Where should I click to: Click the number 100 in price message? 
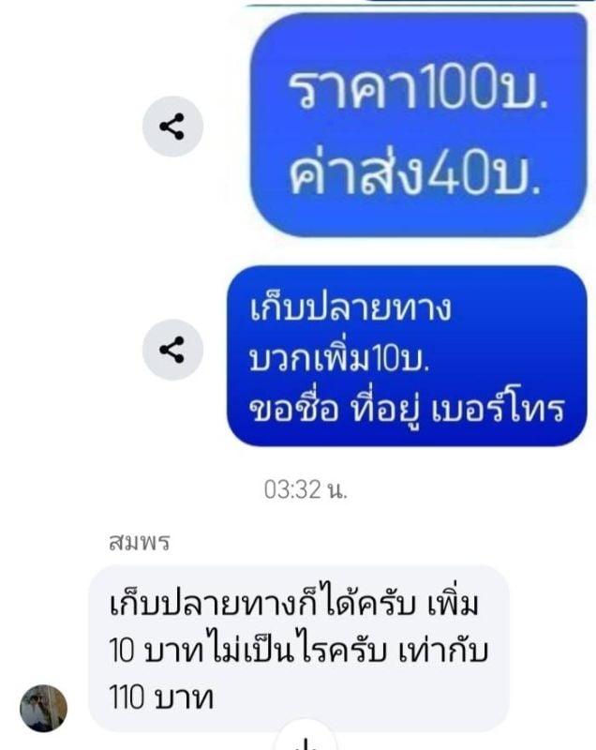click(x=458, y=87)
